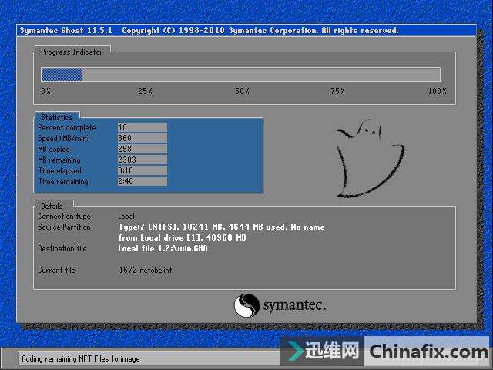493x370 pixels.
Task: Click the Connection type label
Action: 64,216
